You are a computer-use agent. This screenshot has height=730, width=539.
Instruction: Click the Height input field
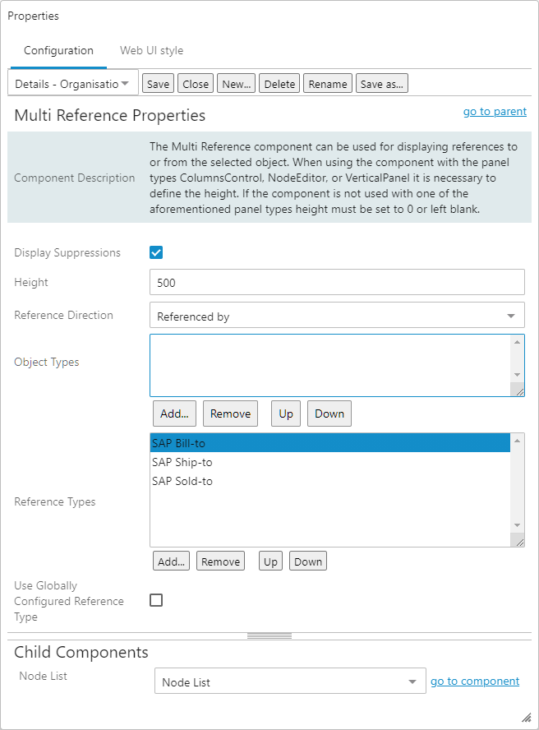tap(337, 282)
